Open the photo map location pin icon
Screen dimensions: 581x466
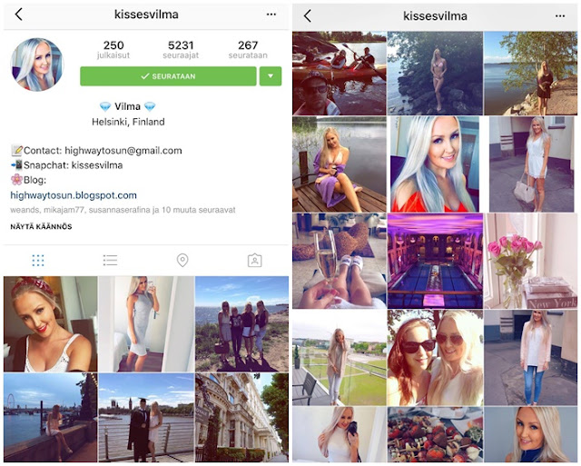click(x=182, y=260)
